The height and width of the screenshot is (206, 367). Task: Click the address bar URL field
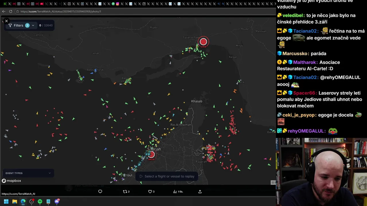(145, 11)
